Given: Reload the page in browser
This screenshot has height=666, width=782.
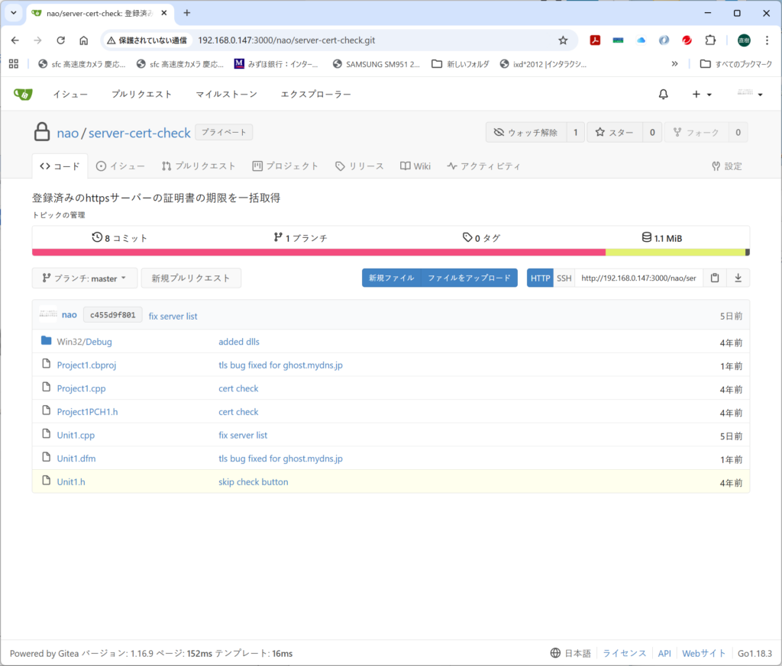Looking at the screenshot, I should coord(61,40).
